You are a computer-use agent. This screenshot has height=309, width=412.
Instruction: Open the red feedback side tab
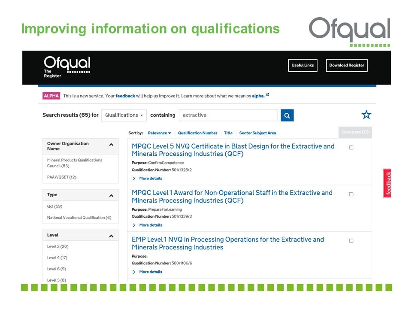click(387, 183)
